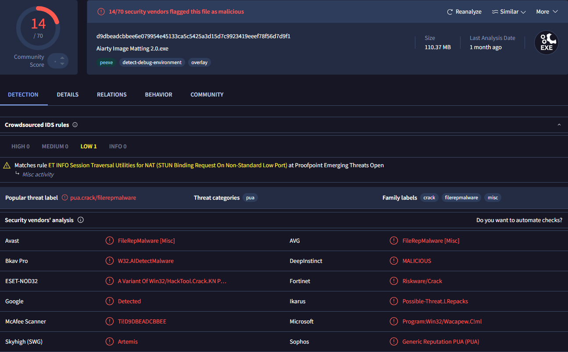The image size is (568, 352).
Task: Click the 14/70 detection score gauge
Action: [x=38, y=28]
